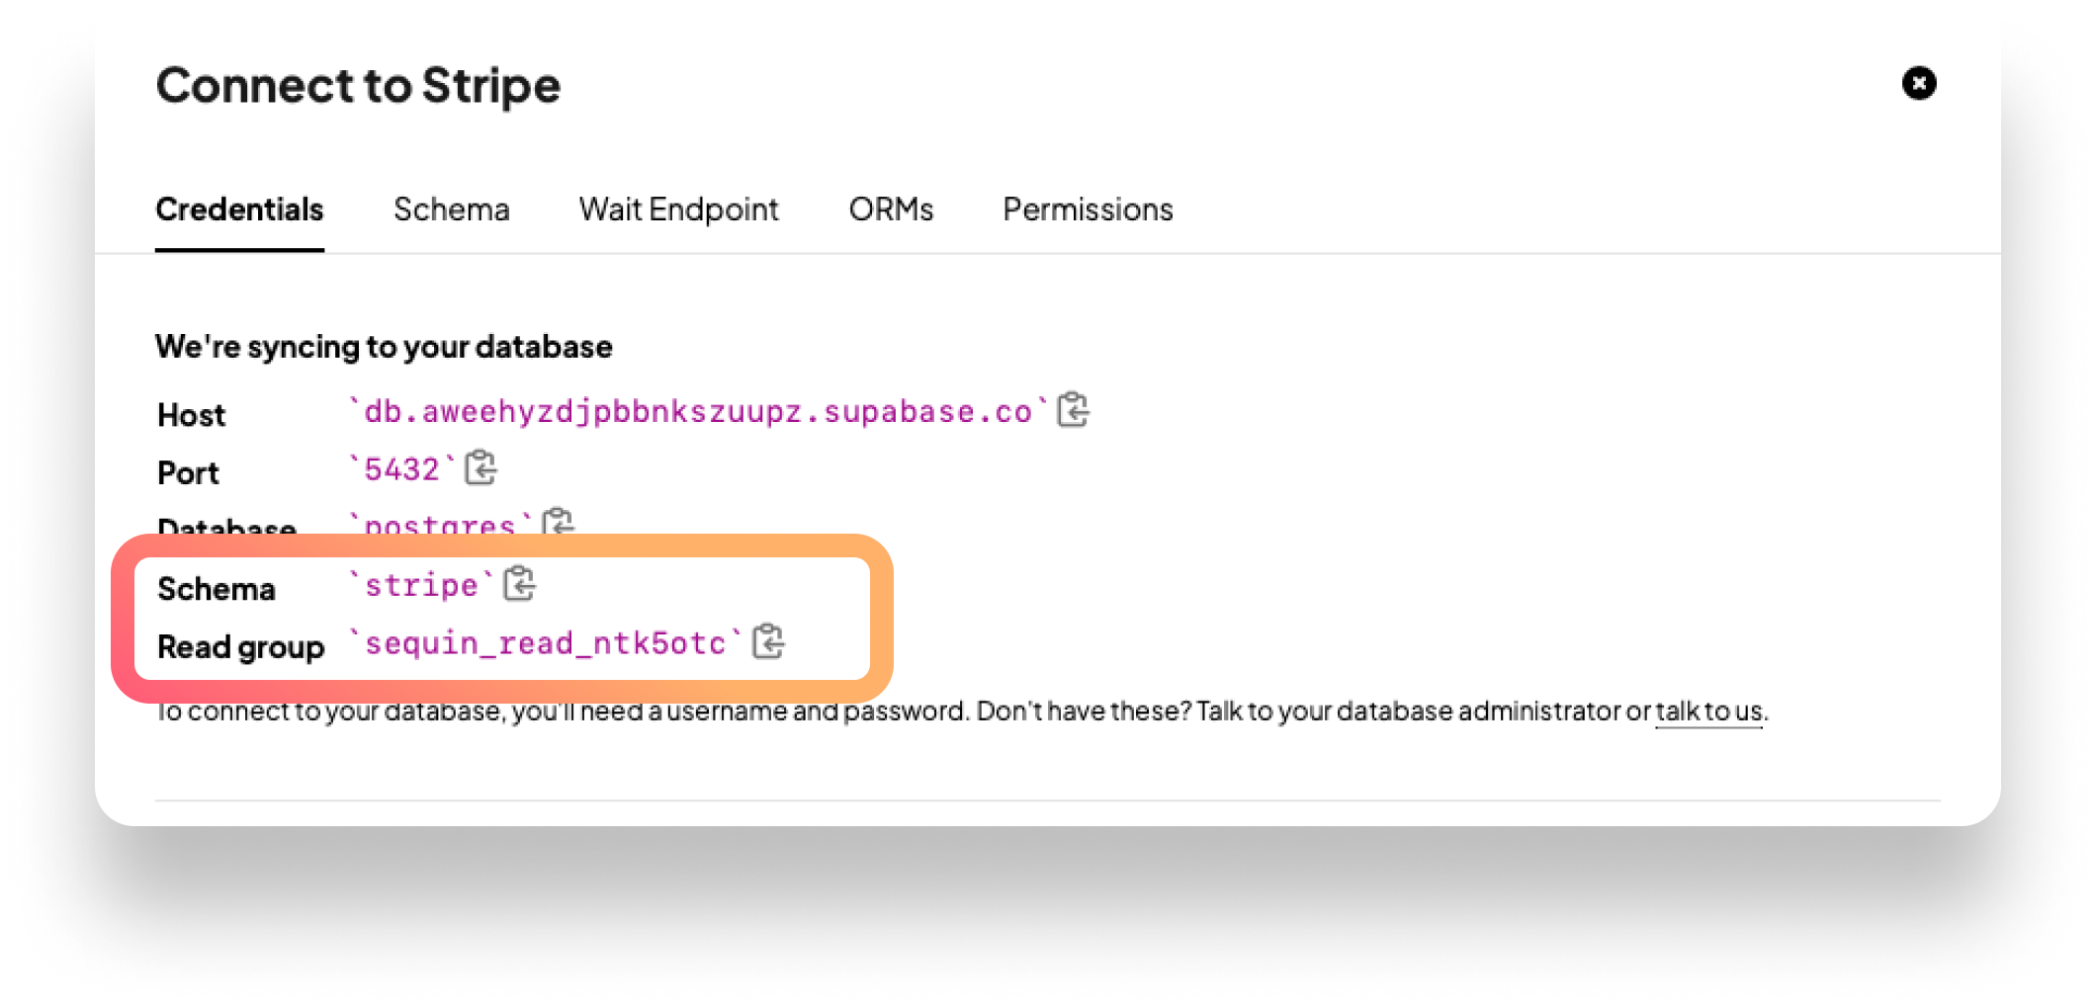Select the Credentials tab
The width and height of the screenshot is (2096, 1008).
tap(239, 210)
